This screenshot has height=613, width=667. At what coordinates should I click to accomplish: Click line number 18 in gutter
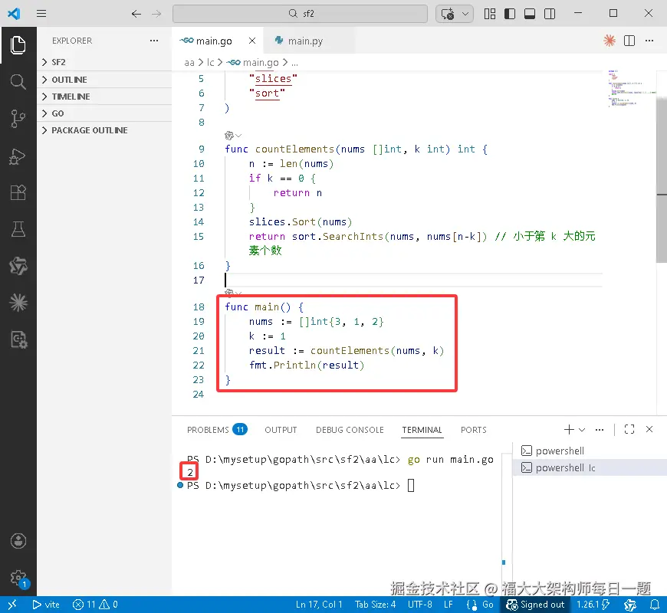[199, 307]
